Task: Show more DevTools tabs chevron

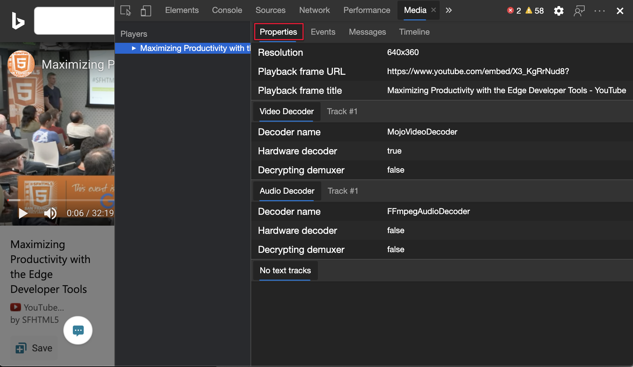Action: (x=449, y=11)
